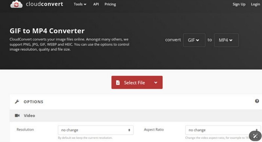Open the MP4 target format dropdown
The height and width of the screenshot is (142, 262).
[x=226, y=40]
